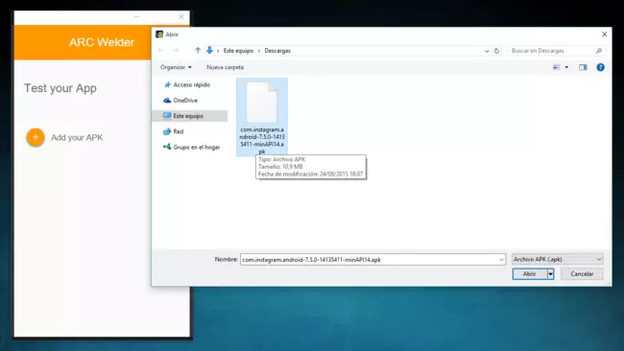Click the orange plus Add your APK button
This screenshot has height=351, width=624.
(x=36, y=137)
